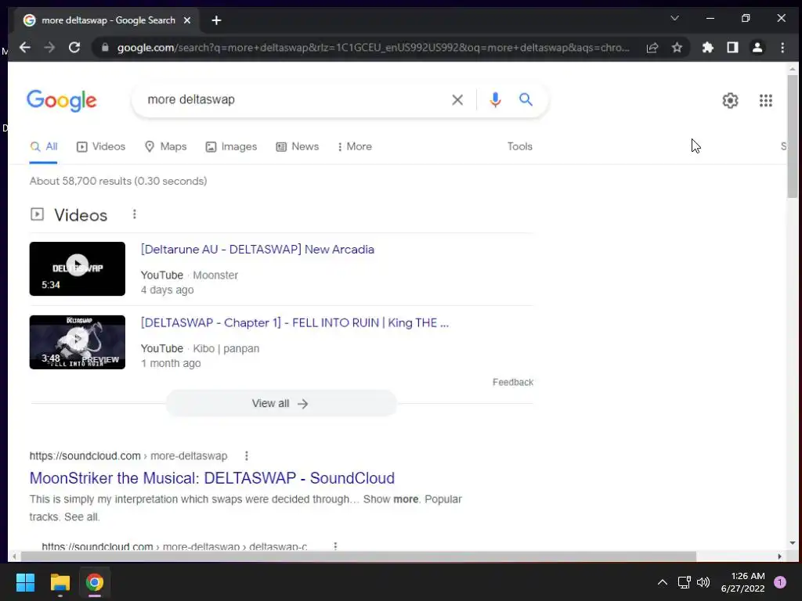Click the View all videos button
Image resolution: width=802 pixels, height=601 pixels.
click(x=281, y=403)
